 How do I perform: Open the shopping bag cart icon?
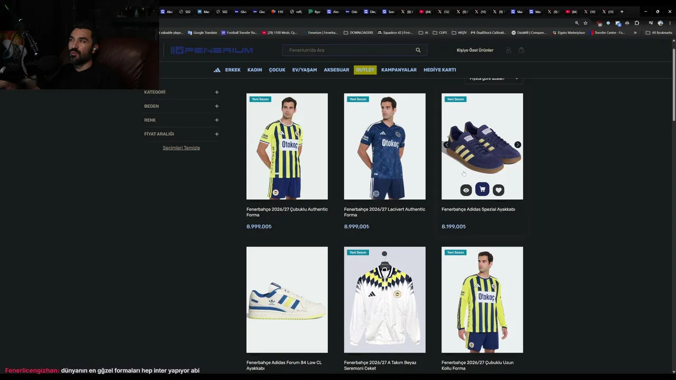[x=521, y=50]
